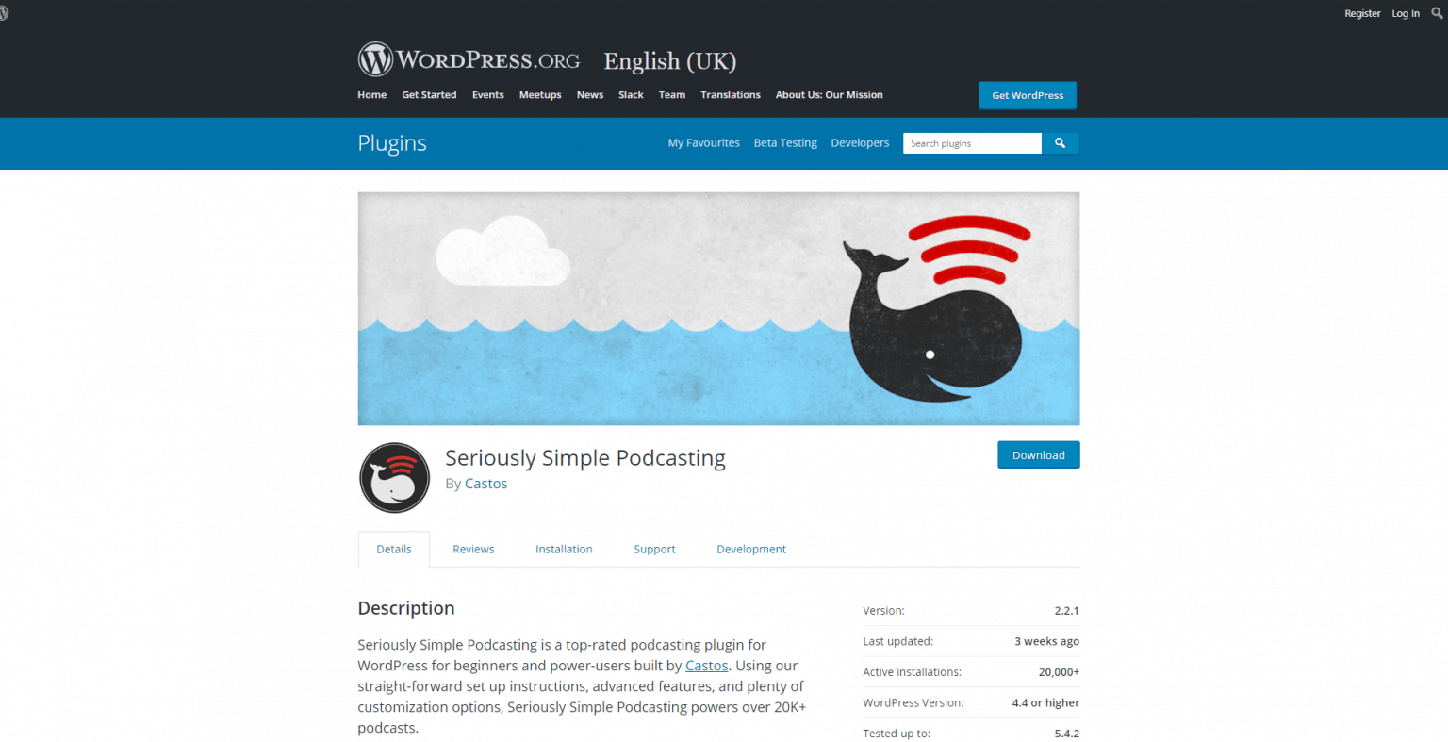This screenshot has height=742, width=1448.
Task: Click the Seriously Simple Podcasting whale icon
Action: coord(394,477)
